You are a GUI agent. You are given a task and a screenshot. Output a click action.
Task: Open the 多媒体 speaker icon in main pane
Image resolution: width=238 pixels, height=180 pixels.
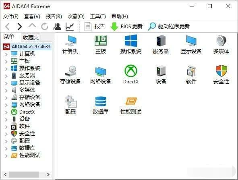(221, 41)
